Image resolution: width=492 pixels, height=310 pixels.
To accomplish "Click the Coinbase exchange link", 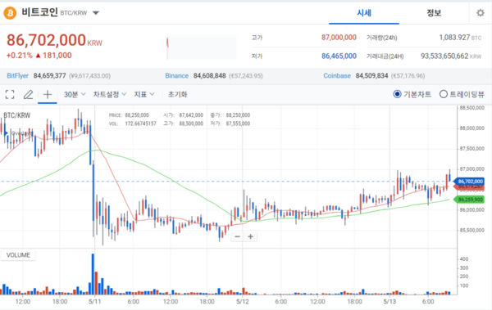I will pyautogui.click(x=337, y=76).
